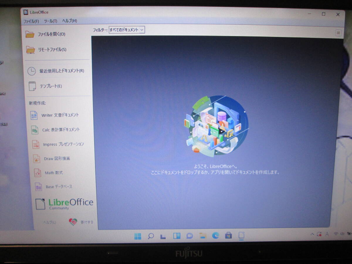Image resolution: width=352 pixels, height=264 pixels.
Task: Open the ファイル(F) menu
Action: 31,21
